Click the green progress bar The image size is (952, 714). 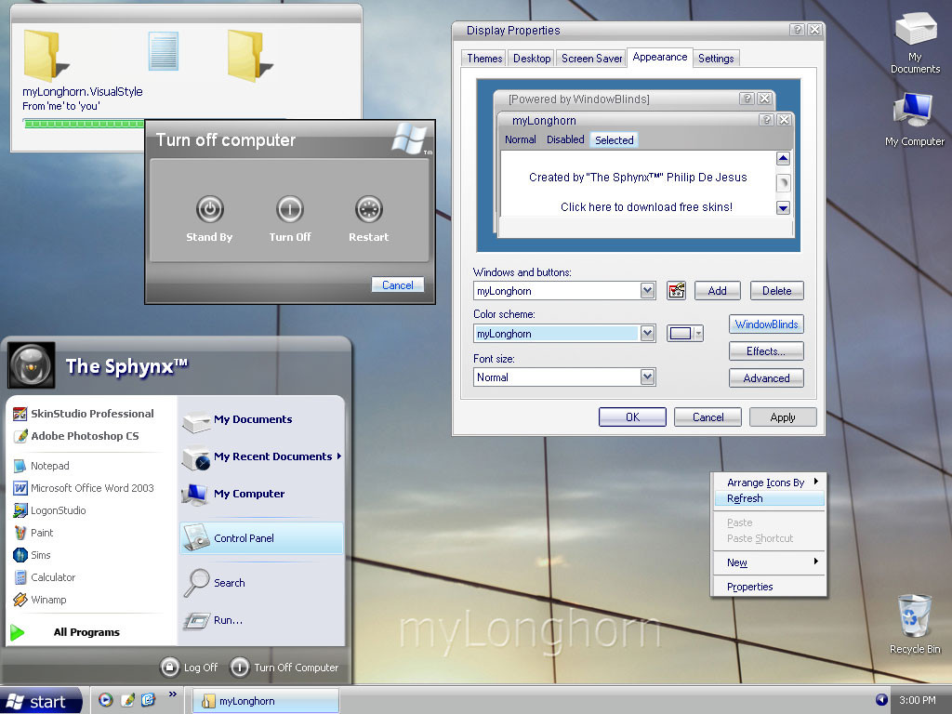(x=85, y=124)
